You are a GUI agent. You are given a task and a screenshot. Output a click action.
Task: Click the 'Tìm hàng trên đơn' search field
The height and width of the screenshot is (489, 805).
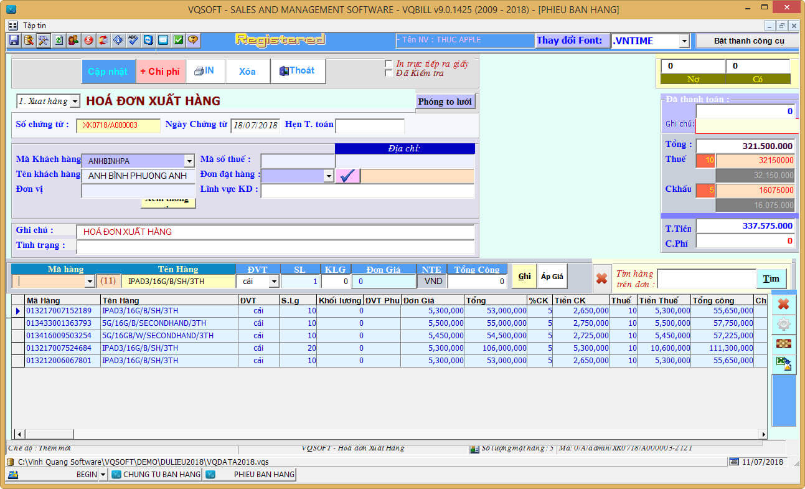coord(706,278)
